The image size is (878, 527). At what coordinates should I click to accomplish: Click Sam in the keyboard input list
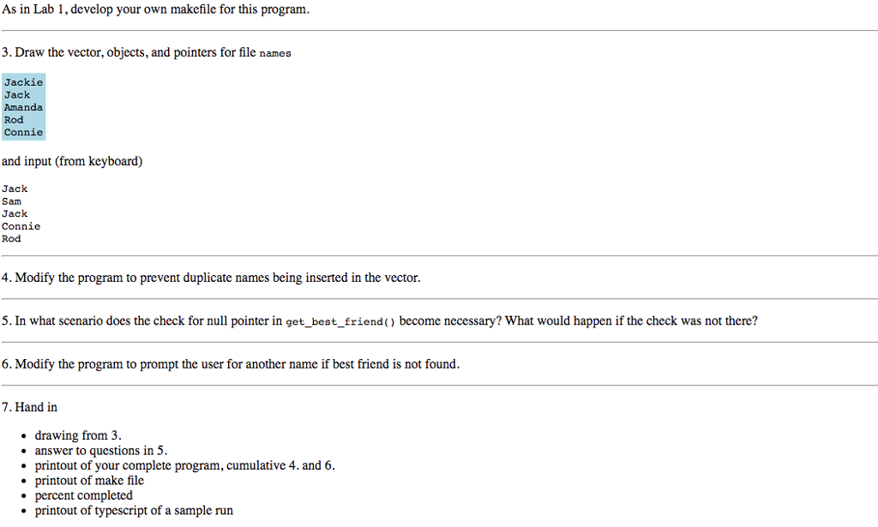pyautogui.click(x=11, y=201)
